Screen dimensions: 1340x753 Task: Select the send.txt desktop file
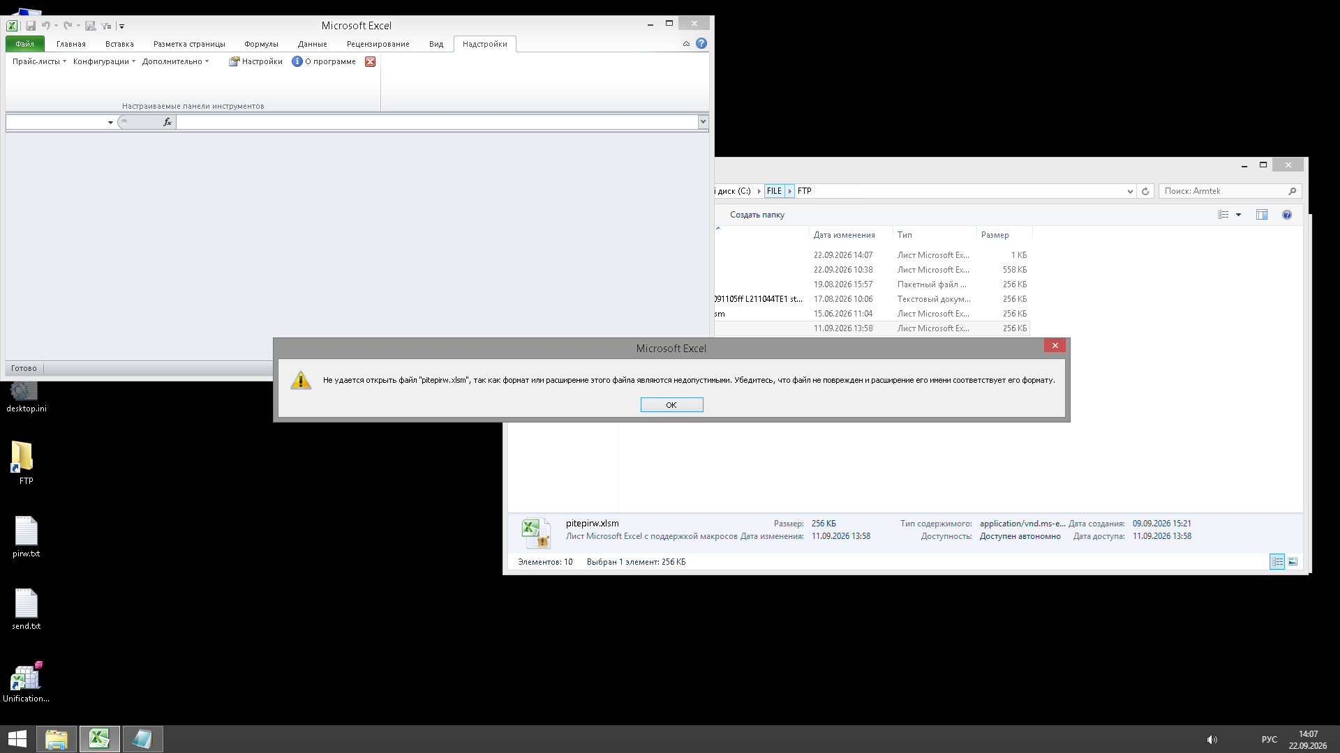point(26,609)
